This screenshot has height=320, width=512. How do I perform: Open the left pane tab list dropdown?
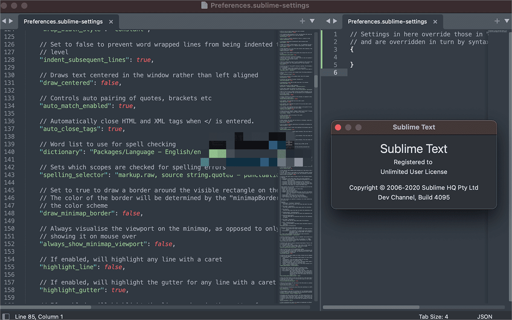(x=312, y=21)
